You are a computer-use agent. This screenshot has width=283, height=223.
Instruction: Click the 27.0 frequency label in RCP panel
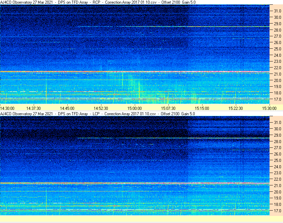coord(278,36)
